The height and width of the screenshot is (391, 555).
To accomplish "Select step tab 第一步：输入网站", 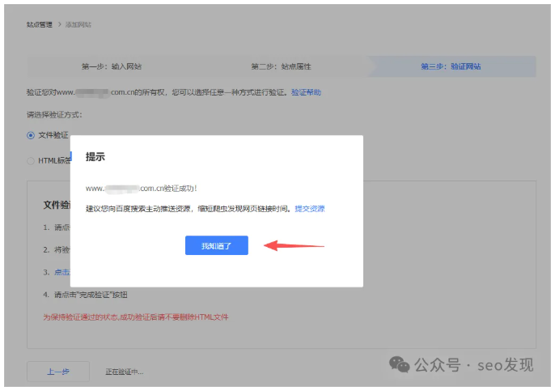I will click(112, 66).
